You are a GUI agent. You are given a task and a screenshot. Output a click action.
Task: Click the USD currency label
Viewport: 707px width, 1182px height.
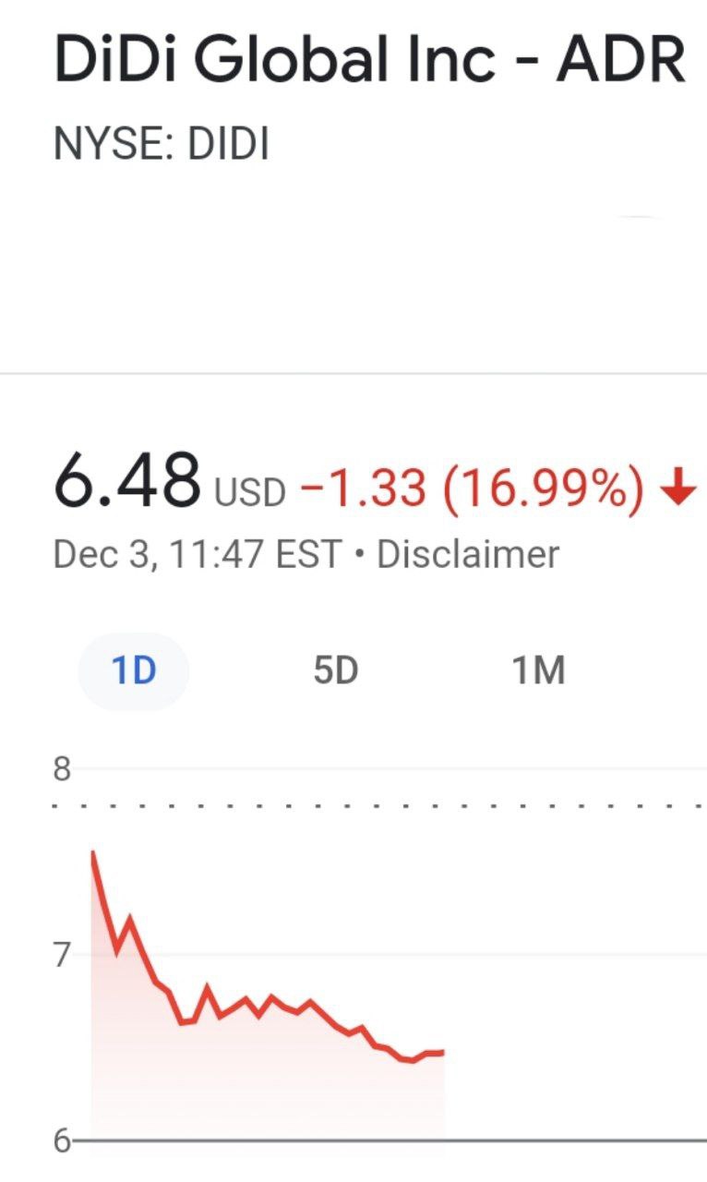(x=250, y=493)
